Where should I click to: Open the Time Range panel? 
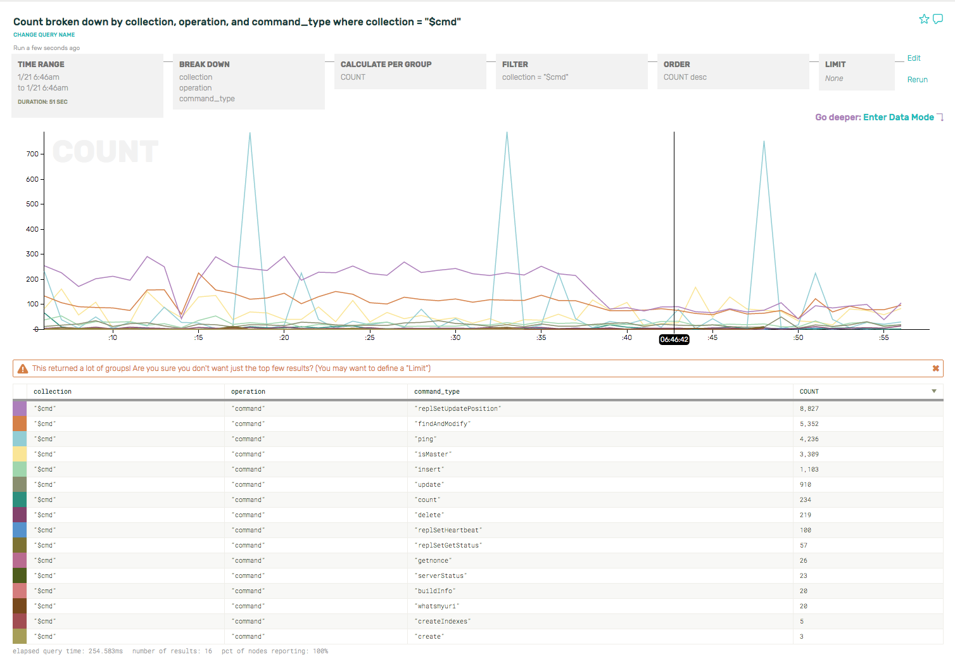pos(87,85)
